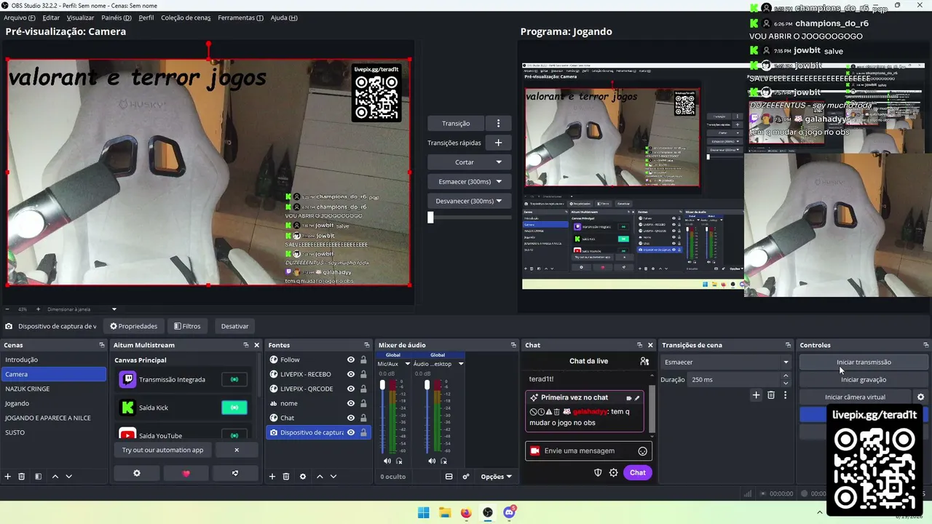Viewport: 932px width, 524px height.
Task: Open Firefox from the taskbar
Action: [466, 512]
